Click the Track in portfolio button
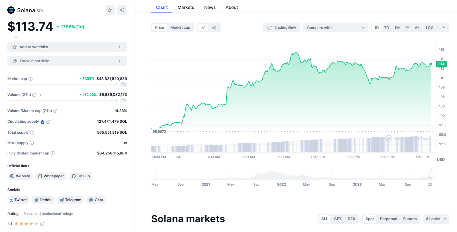 (67, 61)
